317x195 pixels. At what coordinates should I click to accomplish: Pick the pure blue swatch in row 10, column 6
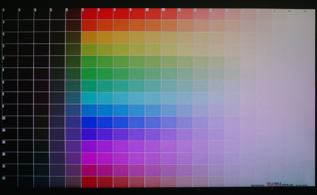89,122
